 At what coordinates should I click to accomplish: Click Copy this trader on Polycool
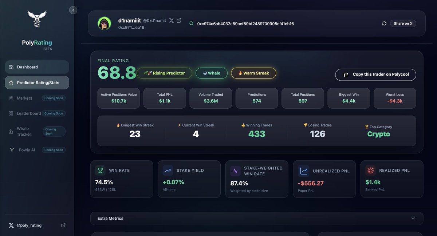[x=375, y=75]
